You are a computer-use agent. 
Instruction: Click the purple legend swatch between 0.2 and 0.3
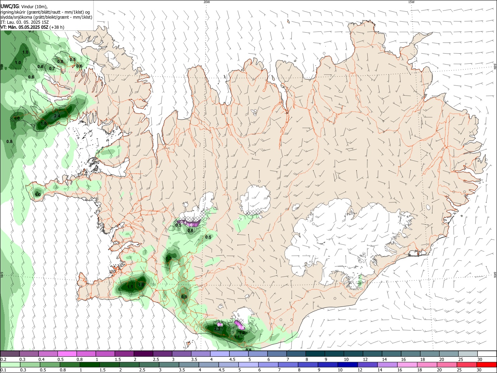pos(10,354)
